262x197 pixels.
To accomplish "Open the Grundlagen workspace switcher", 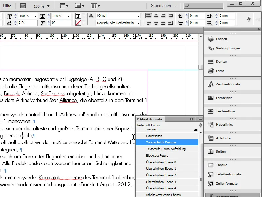I will pos(163,6).
